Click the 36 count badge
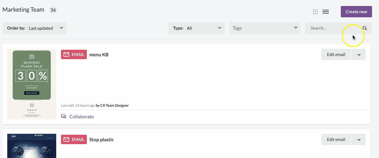This screenshot has height=158, width=379. pyautogui.click(x=53, y=10)
